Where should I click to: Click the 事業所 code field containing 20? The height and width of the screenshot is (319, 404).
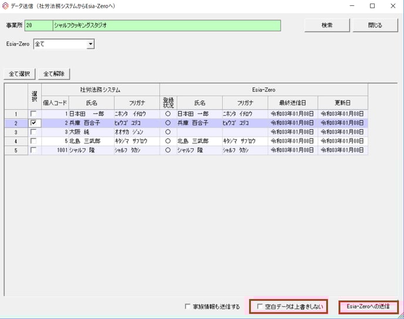pos(39,25)
